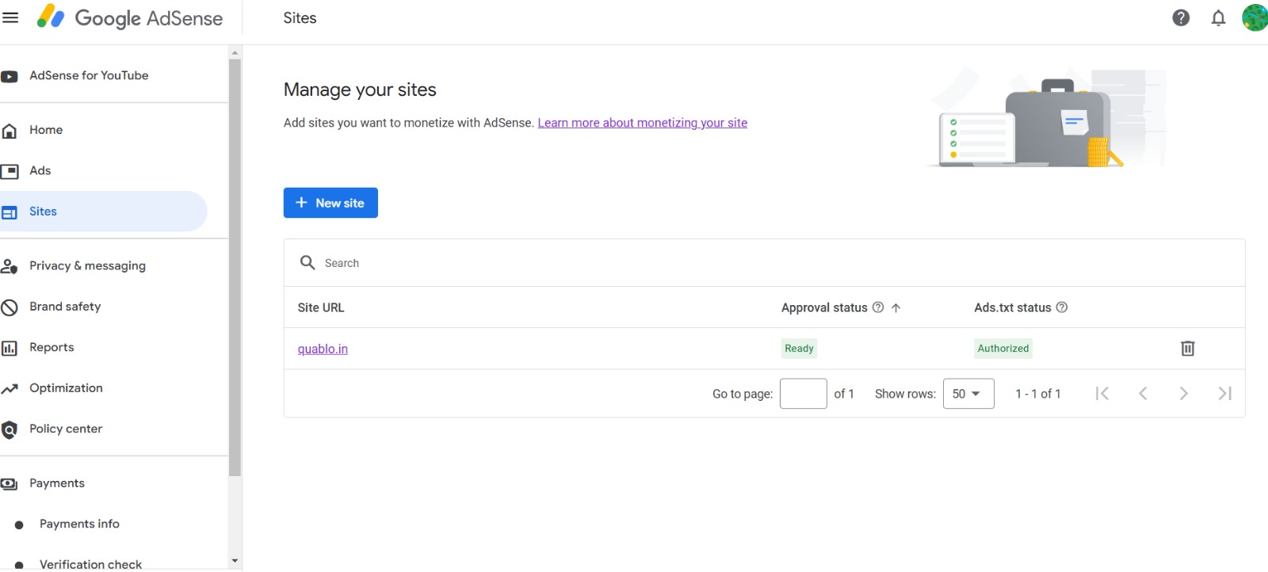Open the quablo.in site link
The width and height of the screenshot is (1268, 572).
point(323,349)
